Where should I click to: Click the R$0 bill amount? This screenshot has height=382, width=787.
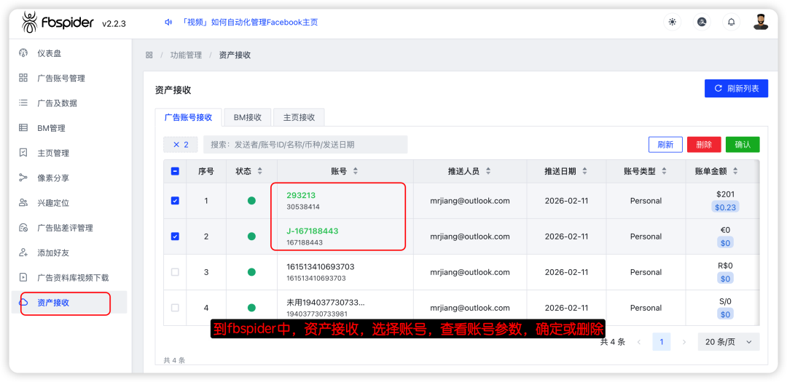point(725,266)
